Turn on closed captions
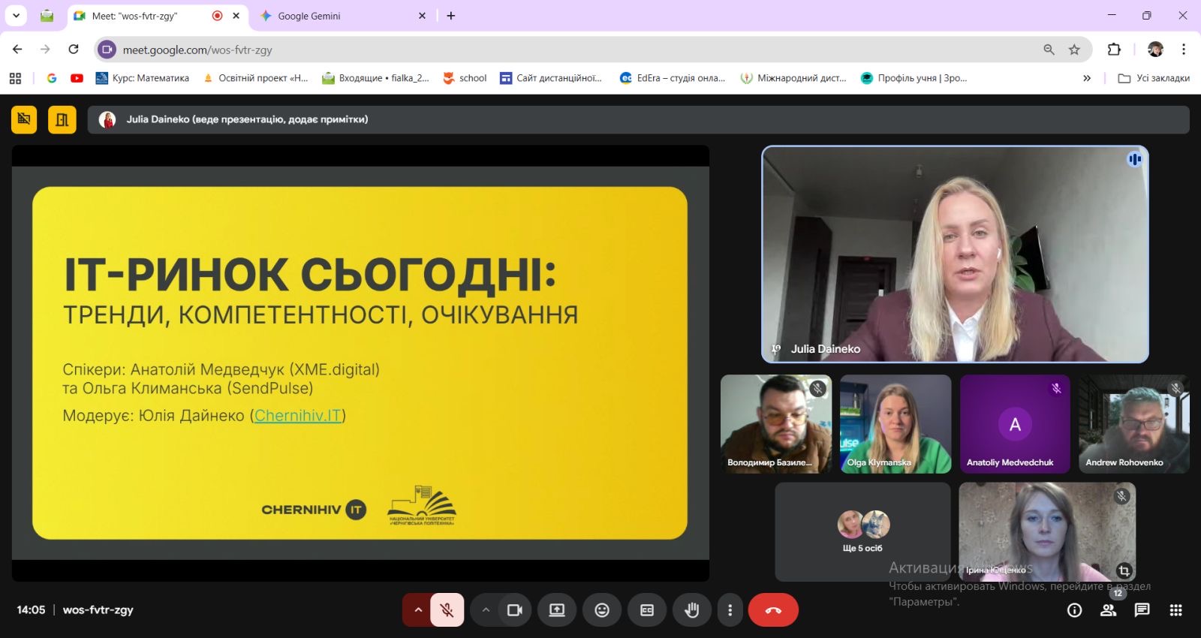Screen dimensions: 1201x638 (647, 610)
